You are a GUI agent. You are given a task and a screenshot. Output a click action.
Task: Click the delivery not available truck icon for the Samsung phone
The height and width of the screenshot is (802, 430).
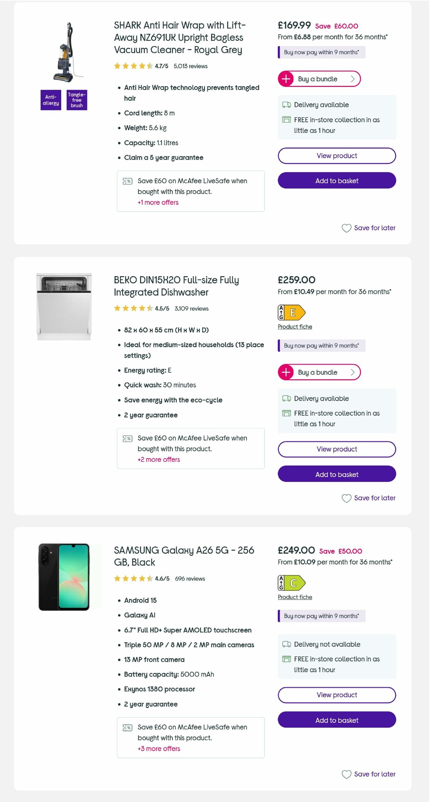[286, 644]
